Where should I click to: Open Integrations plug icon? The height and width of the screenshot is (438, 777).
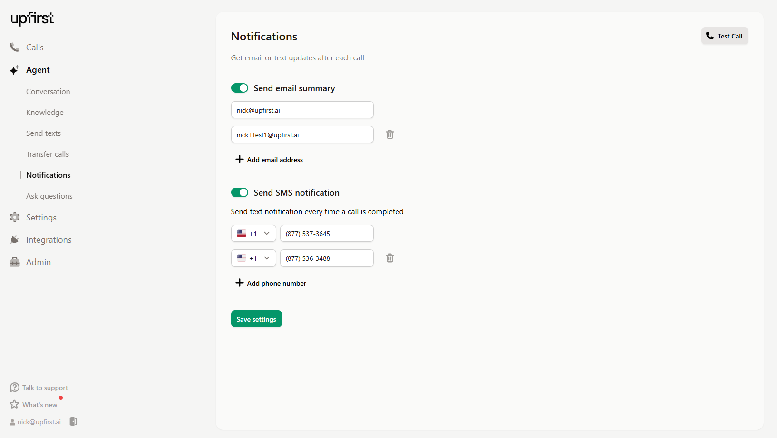(15, 239)
